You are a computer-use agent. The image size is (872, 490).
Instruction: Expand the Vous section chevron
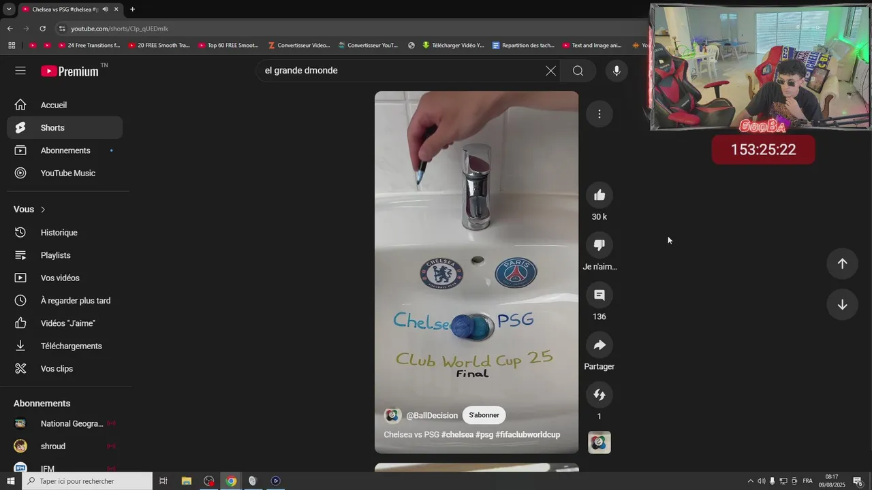43,210
